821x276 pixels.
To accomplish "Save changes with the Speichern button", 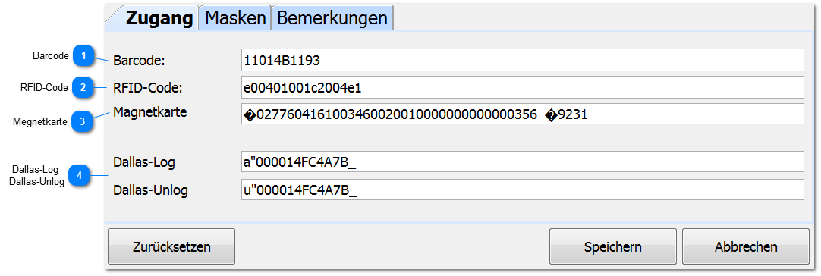I will 612,246.
